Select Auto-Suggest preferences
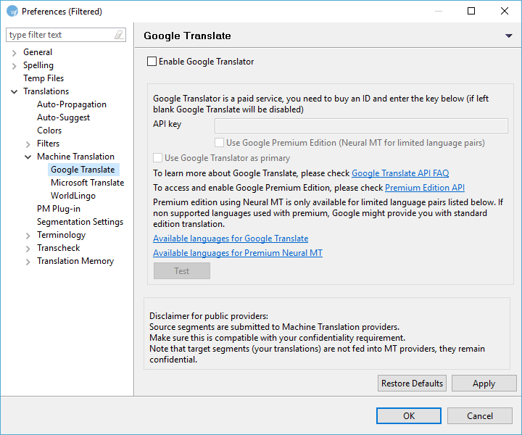This screenshot has width=522, height=435. [x=63, y=117]
